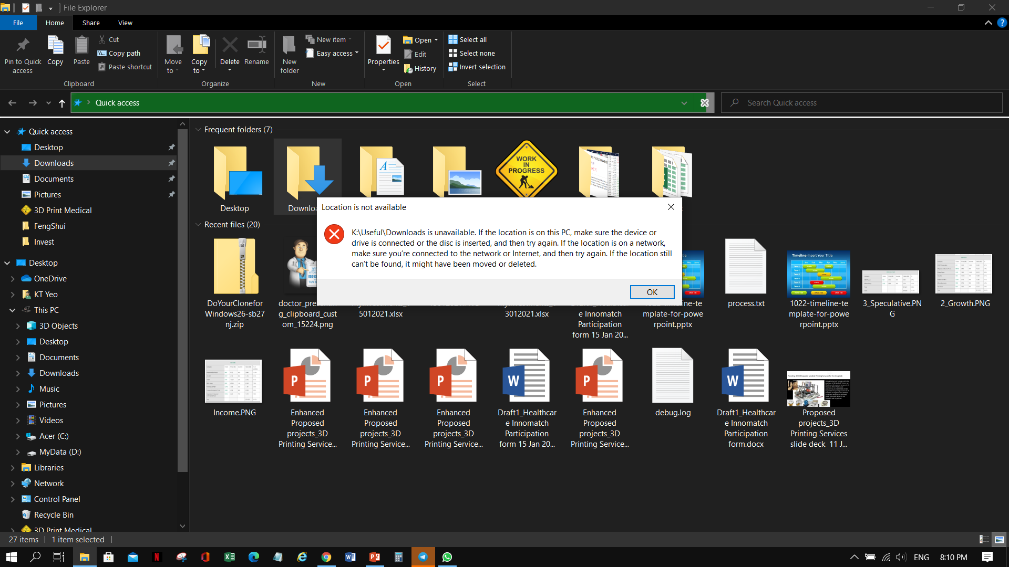Collapse This PC tree node

click(13, 310)
